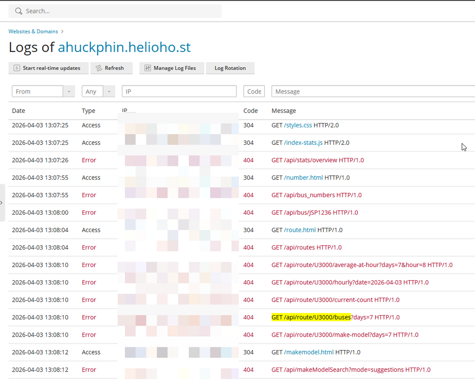Viewport: 475px width, 385px height.
Task: Click the magnifier icon in the search bar
Action: [x=19, y=11]
